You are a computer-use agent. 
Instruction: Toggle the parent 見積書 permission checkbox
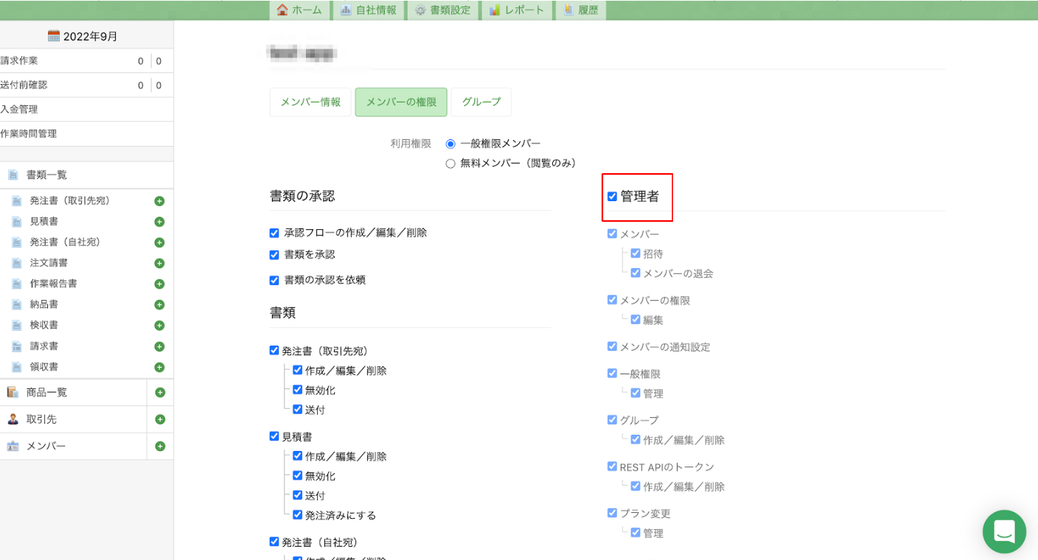[274, 437]
